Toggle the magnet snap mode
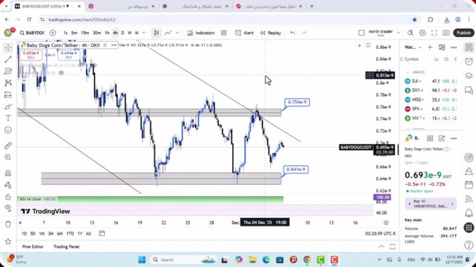 pyautogui.click(x=8, y=173)
